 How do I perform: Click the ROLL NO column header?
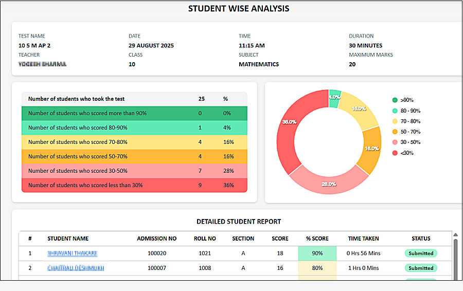[205, 239]
